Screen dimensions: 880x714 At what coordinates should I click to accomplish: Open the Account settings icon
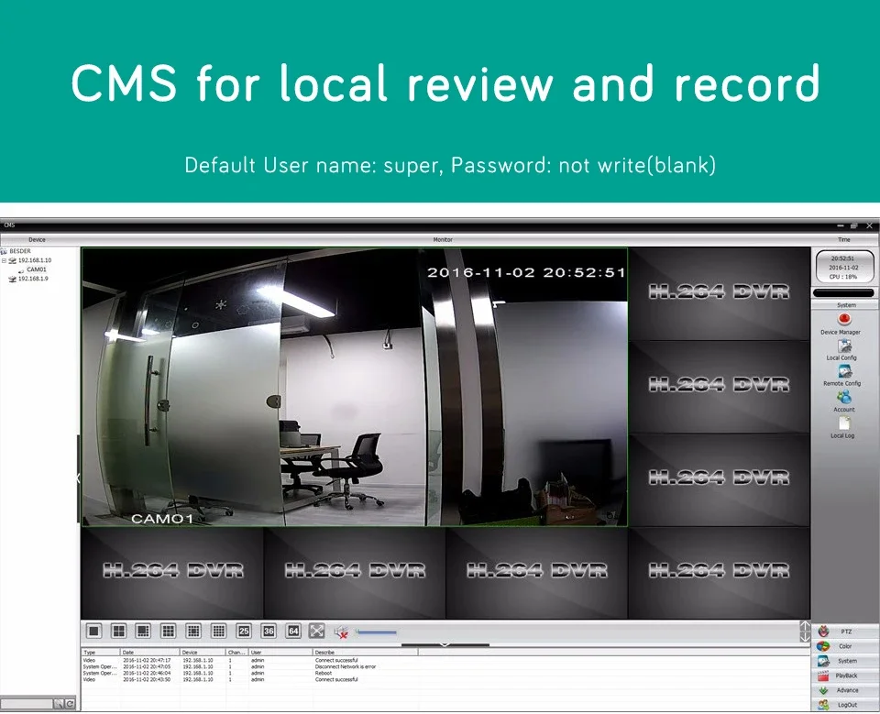843,398
